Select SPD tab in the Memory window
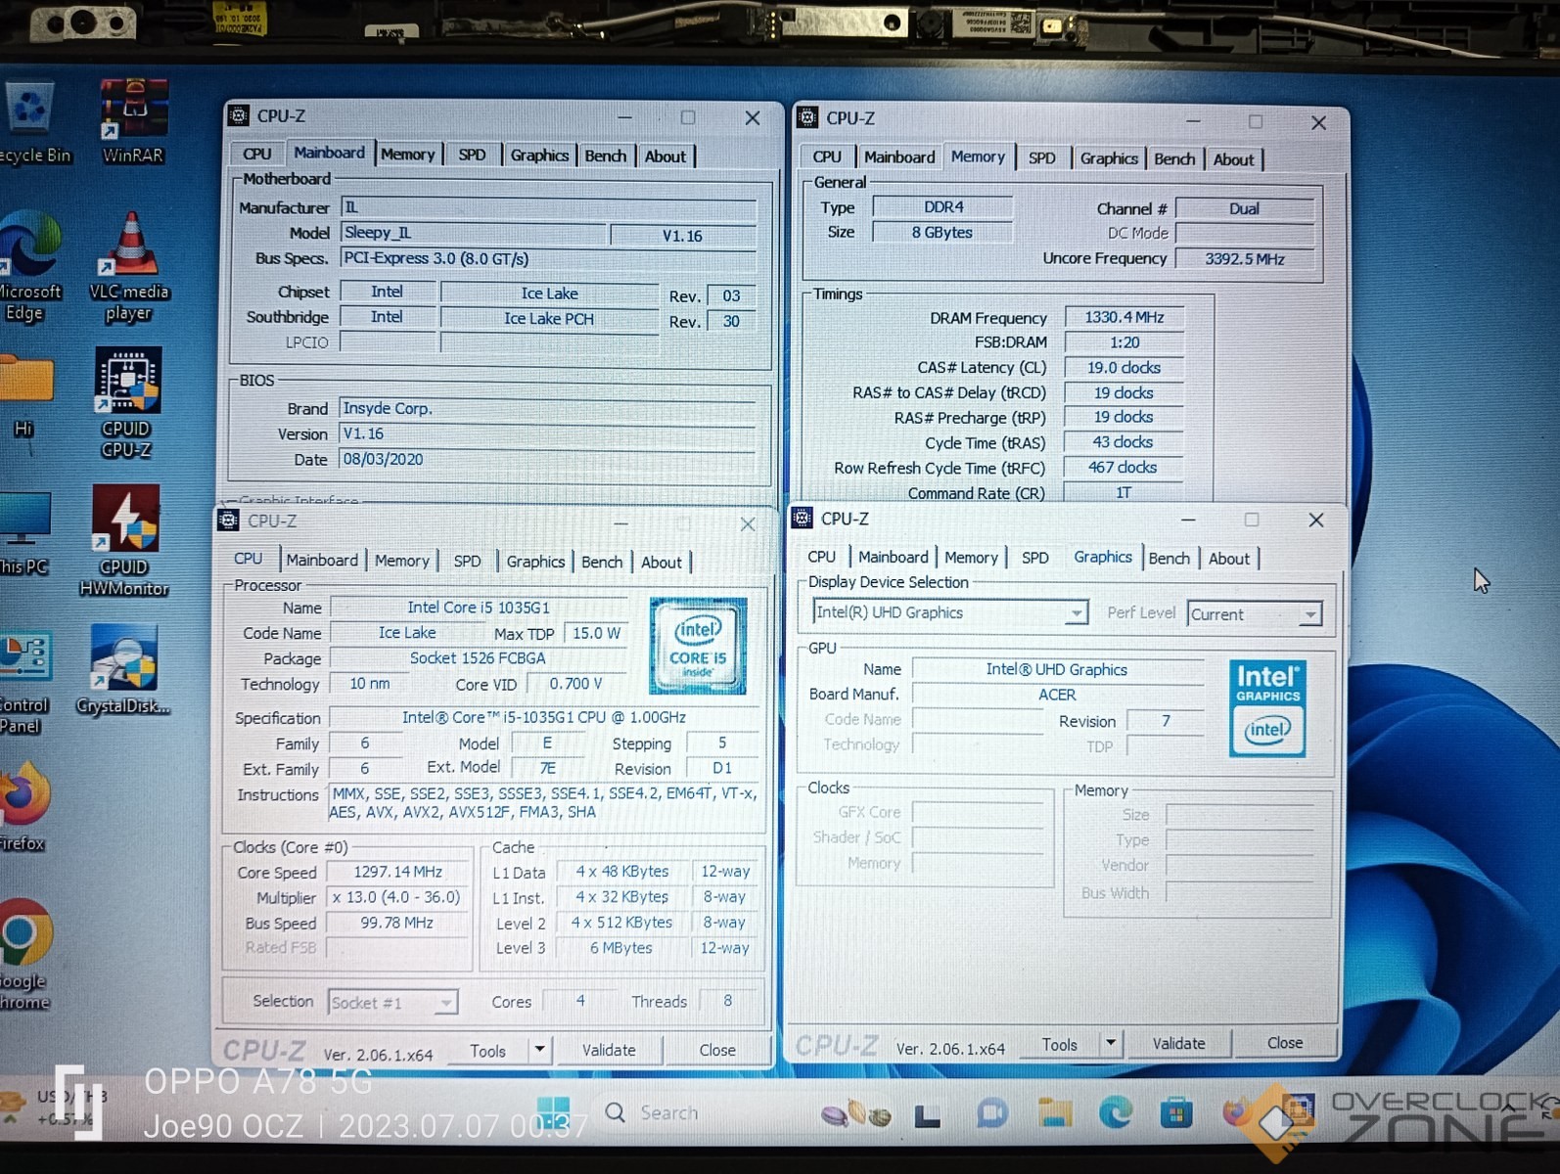 point(1042,158)
